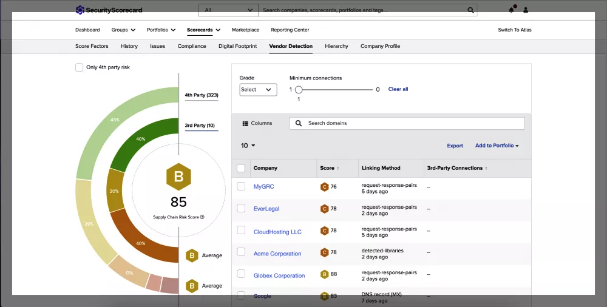Screen dimensions: 607x307
Task: Switch to Issues tab
Action: (x=158, y=46)
